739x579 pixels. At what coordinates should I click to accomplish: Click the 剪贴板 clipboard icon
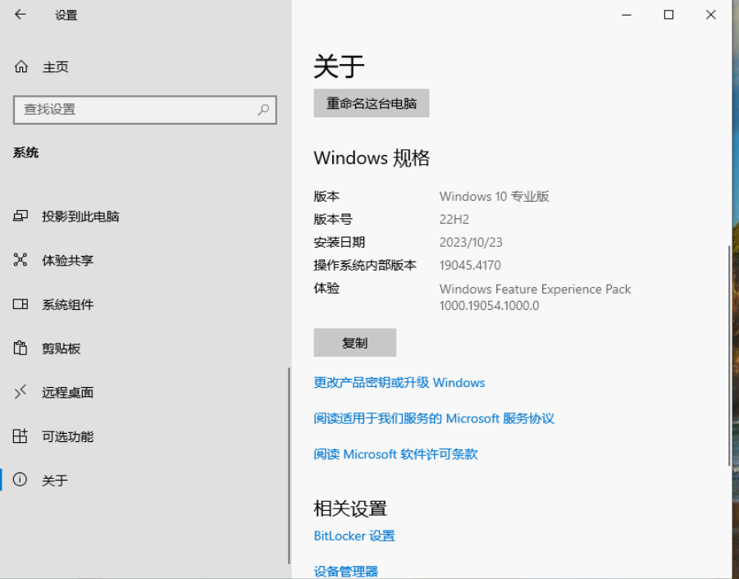click(21, 348)
